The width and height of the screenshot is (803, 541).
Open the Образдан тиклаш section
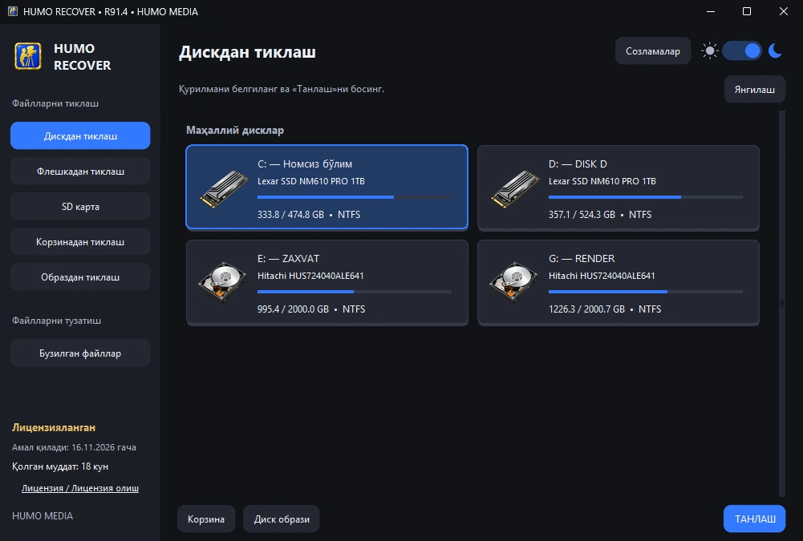pos(80,277)
